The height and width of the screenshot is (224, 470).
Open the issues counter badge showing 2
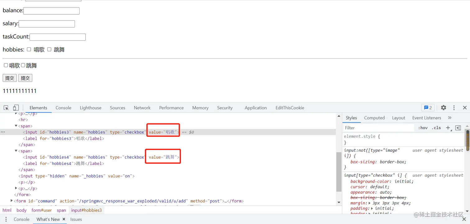[x=428, y=108]
